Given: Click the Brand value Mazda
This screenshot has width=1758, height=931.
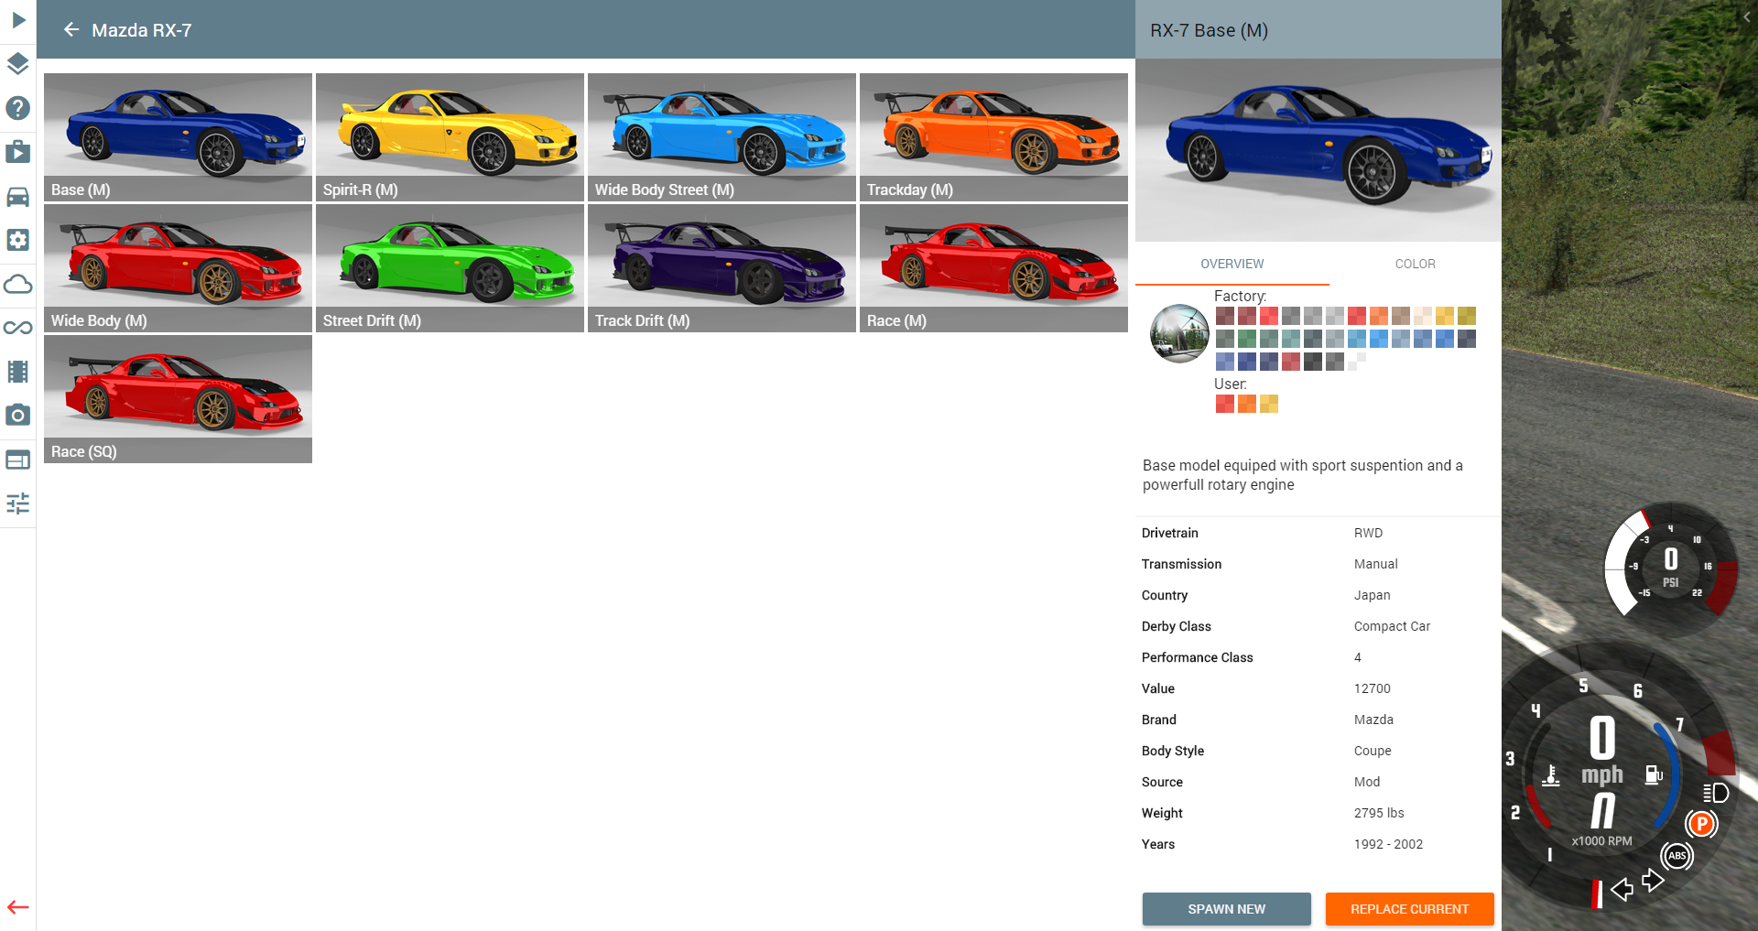Looking at the screenshot, I should [x=1373, y=720].
